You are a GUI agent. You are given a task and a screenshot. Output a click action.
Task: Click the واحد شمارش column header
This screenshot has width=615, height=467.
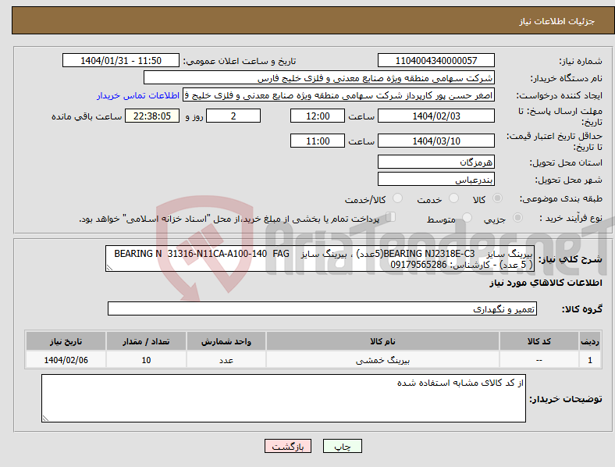226,341
